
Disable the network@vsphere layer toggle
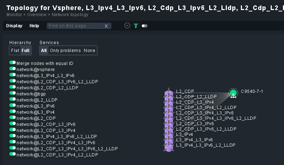13,69
